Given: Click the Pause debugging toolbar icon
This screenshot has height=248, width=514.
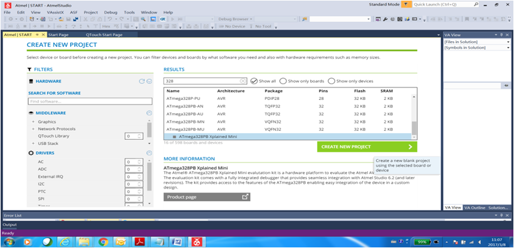Looking at the screenshot, I should [x=42, y=26].
